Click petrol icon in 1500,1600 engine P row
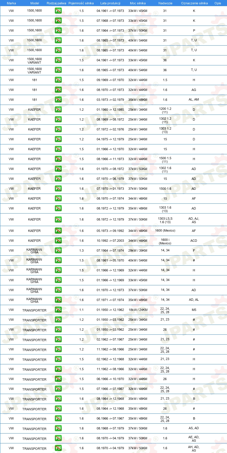This screenshot has height=453, width=227. coord(58,31)
